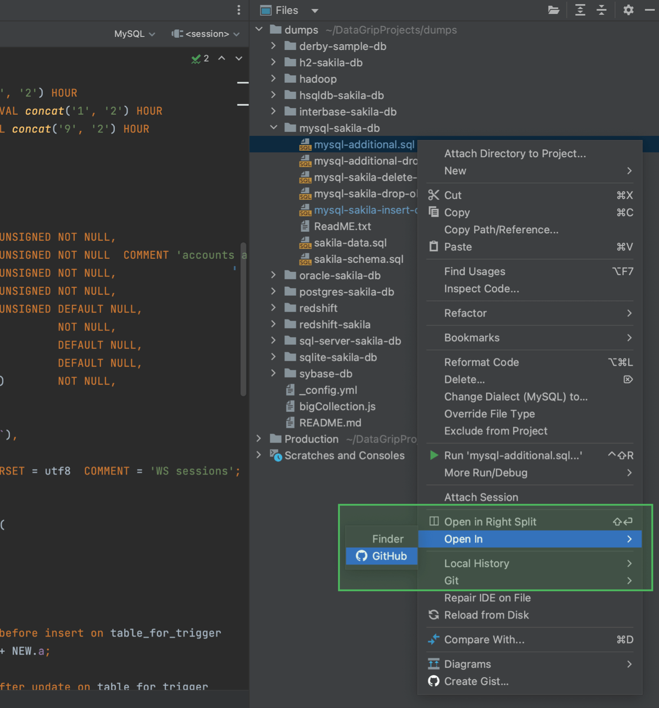The width and height of the screenshot is (659, 708).
Task: Click the Cut scissors icon
Action: (x=434, y=195)
